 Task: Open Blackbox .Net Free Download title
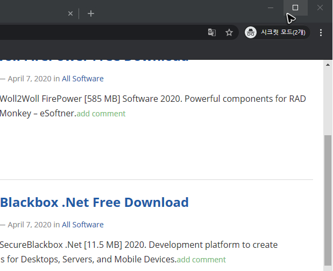click(94, 202)
